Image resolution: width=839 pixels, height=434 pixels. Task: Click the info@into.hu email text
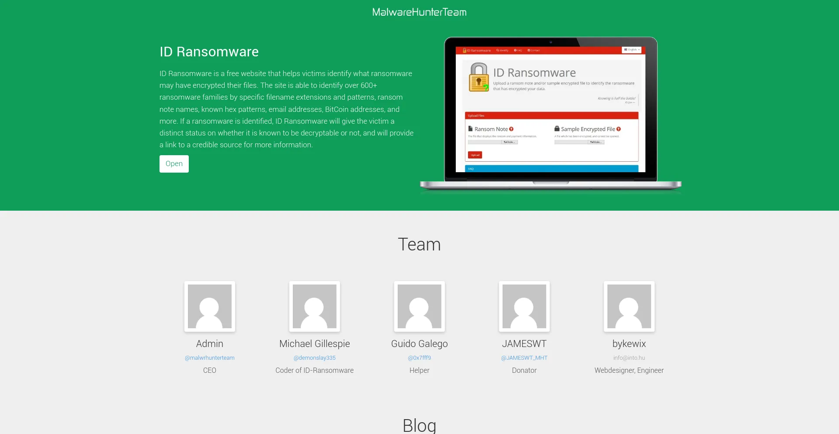[x=629, y=358]
